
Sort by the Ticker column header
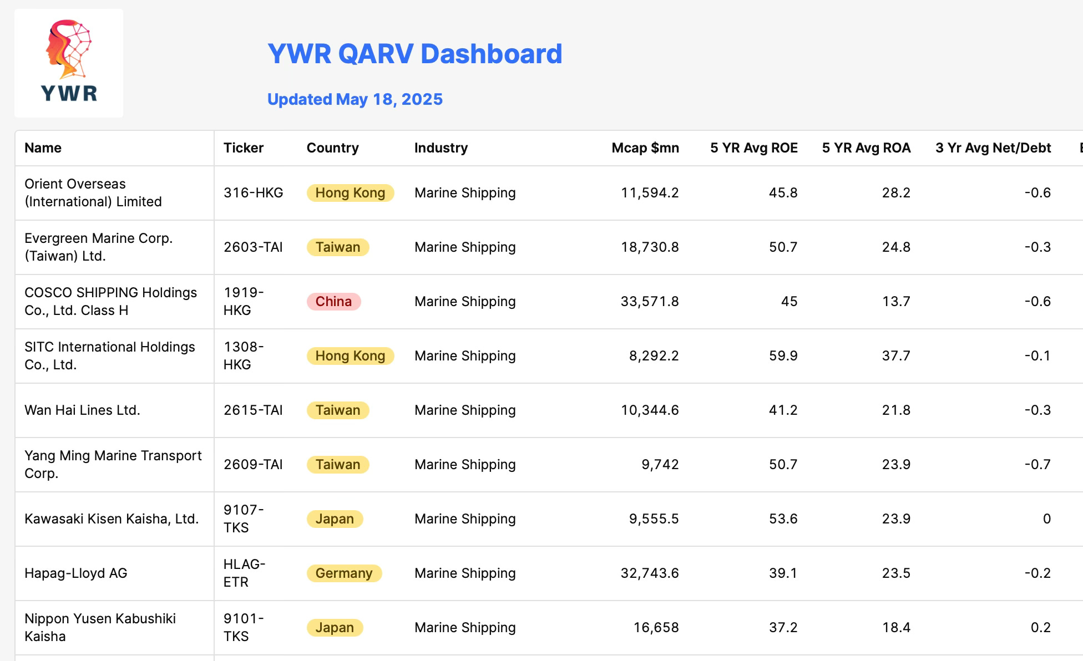pos(244,148)
